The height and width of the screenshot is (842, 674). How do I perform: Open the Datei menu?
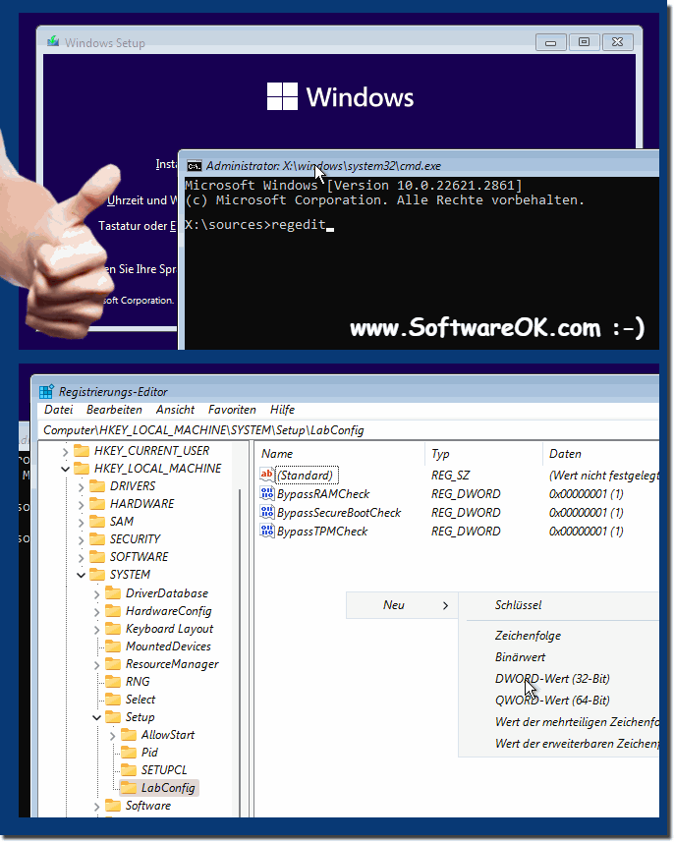[58, 410]
